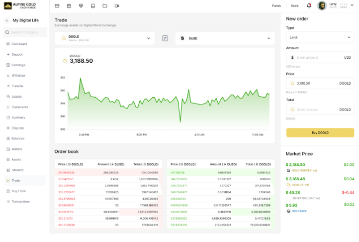Click the Wallets sidebar icon
359x242 pixels.
point(8,149)
